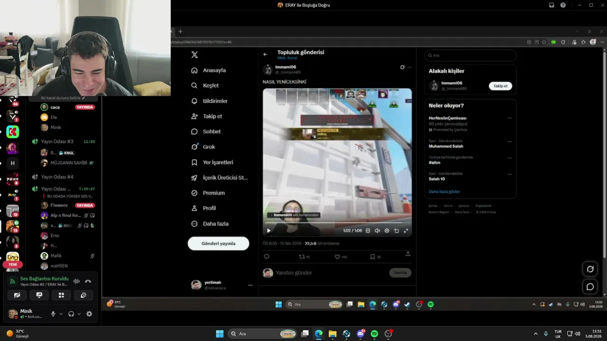The image size is (607, 341).
Task: Click the Gönderi yayınla button
Action: pos(218,243)
